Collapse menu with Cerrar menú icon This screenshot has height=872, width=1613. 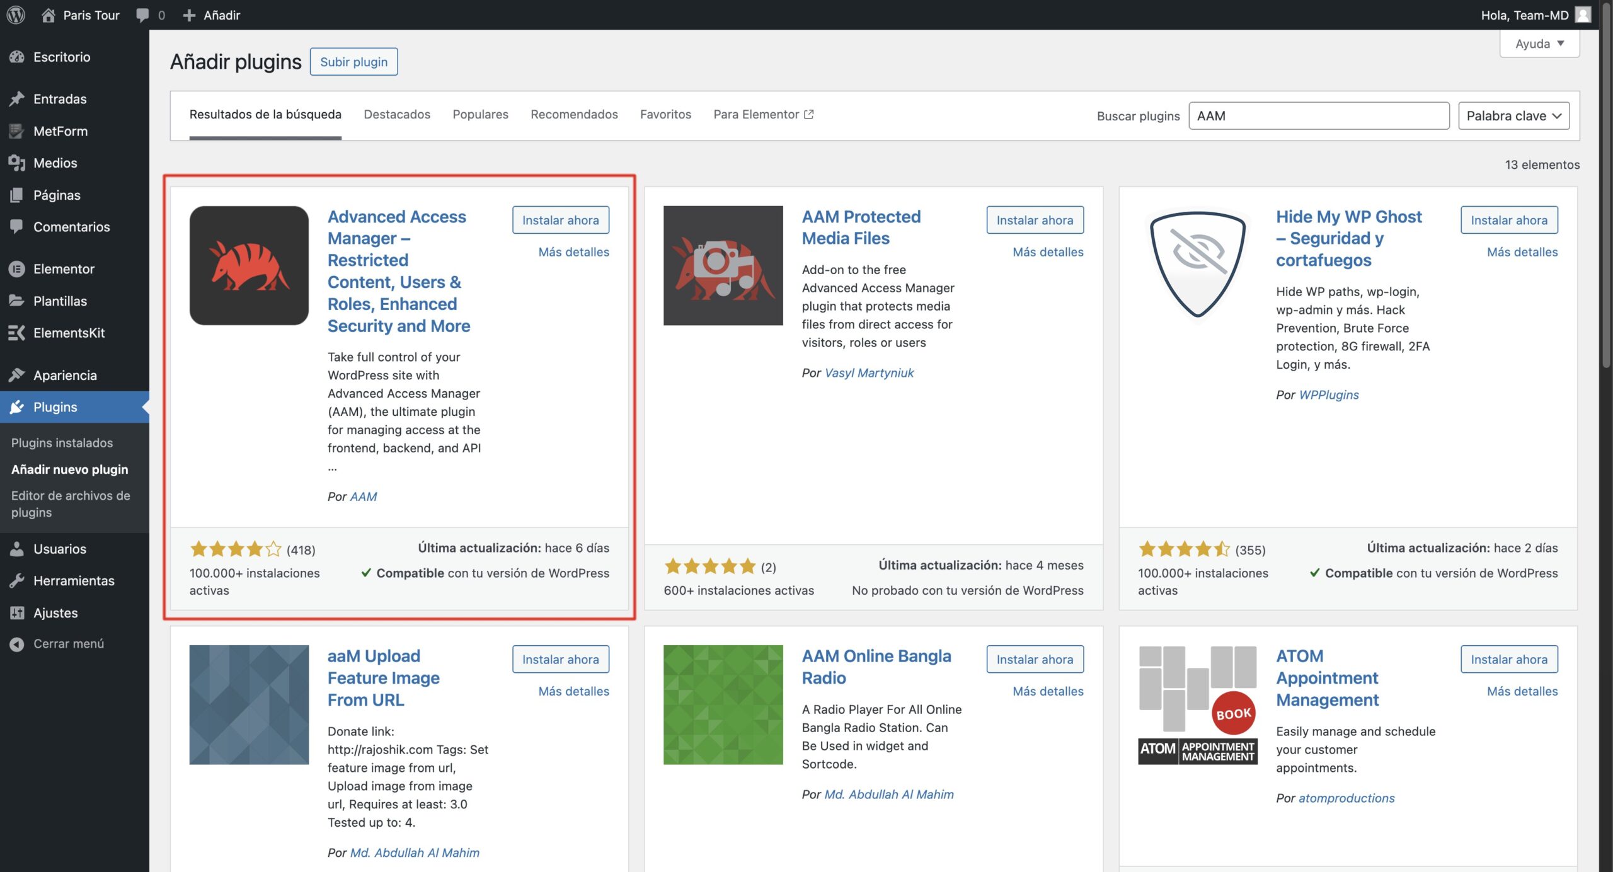17,644
